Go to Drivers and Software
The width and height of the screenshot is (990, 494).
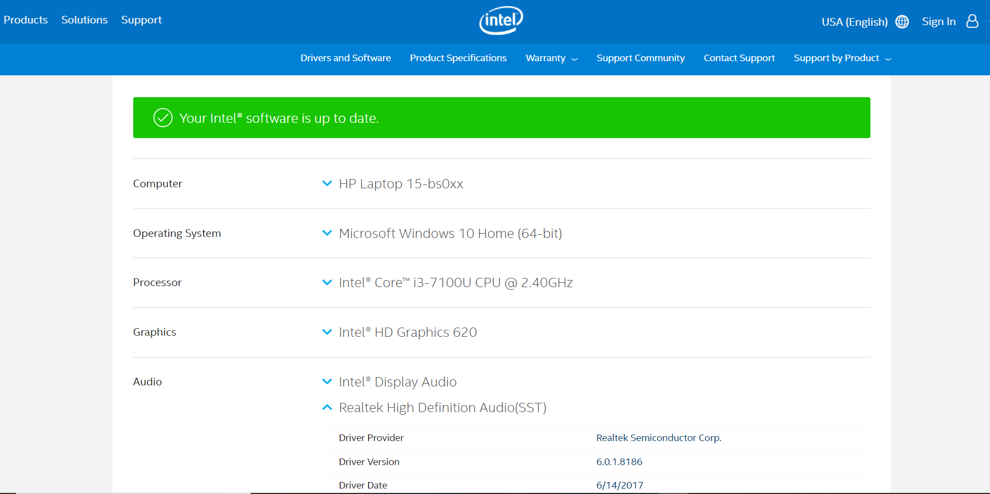(345, 58)
